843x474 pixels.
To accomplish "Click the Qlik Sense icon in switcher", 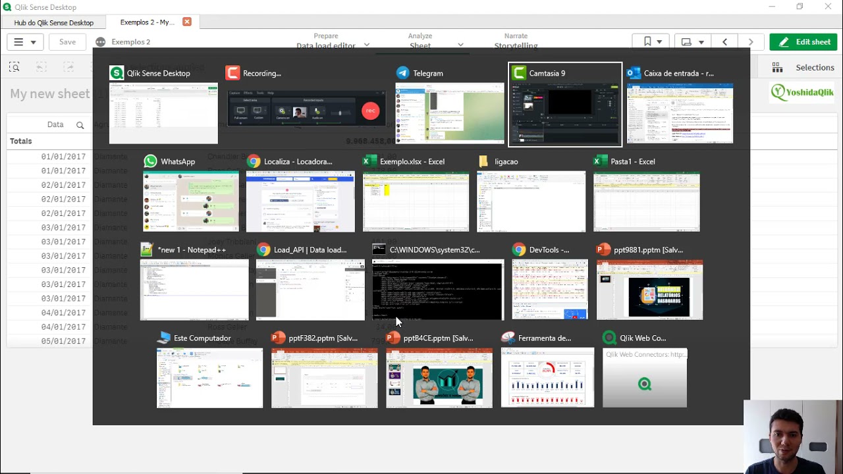I will click(117, 73).
